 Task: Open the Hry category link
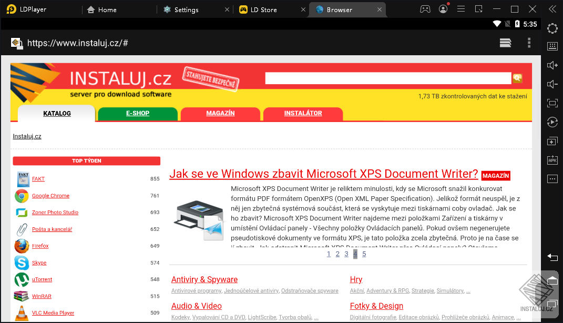[356, 279]
